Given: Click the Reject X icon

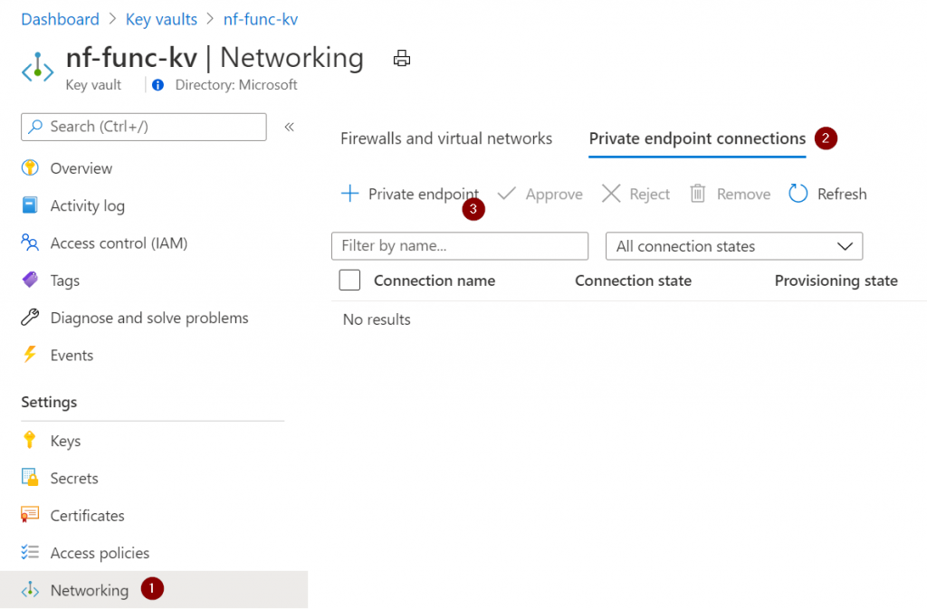Looking at the screenshot, I should point(611,193).
